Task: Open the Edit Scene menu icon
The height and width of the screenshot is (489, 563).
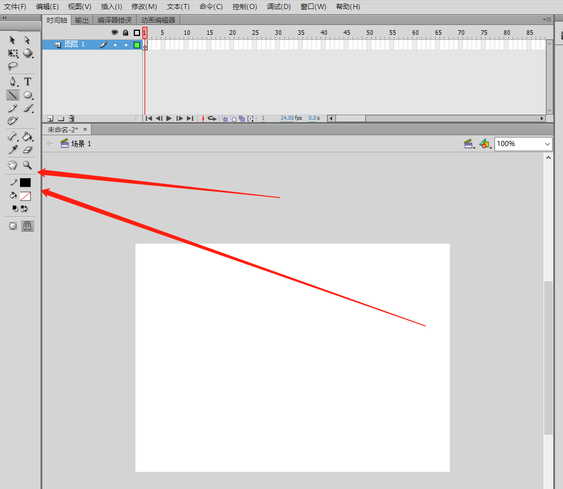Action: pyautogui.click(x=469, y=144)
